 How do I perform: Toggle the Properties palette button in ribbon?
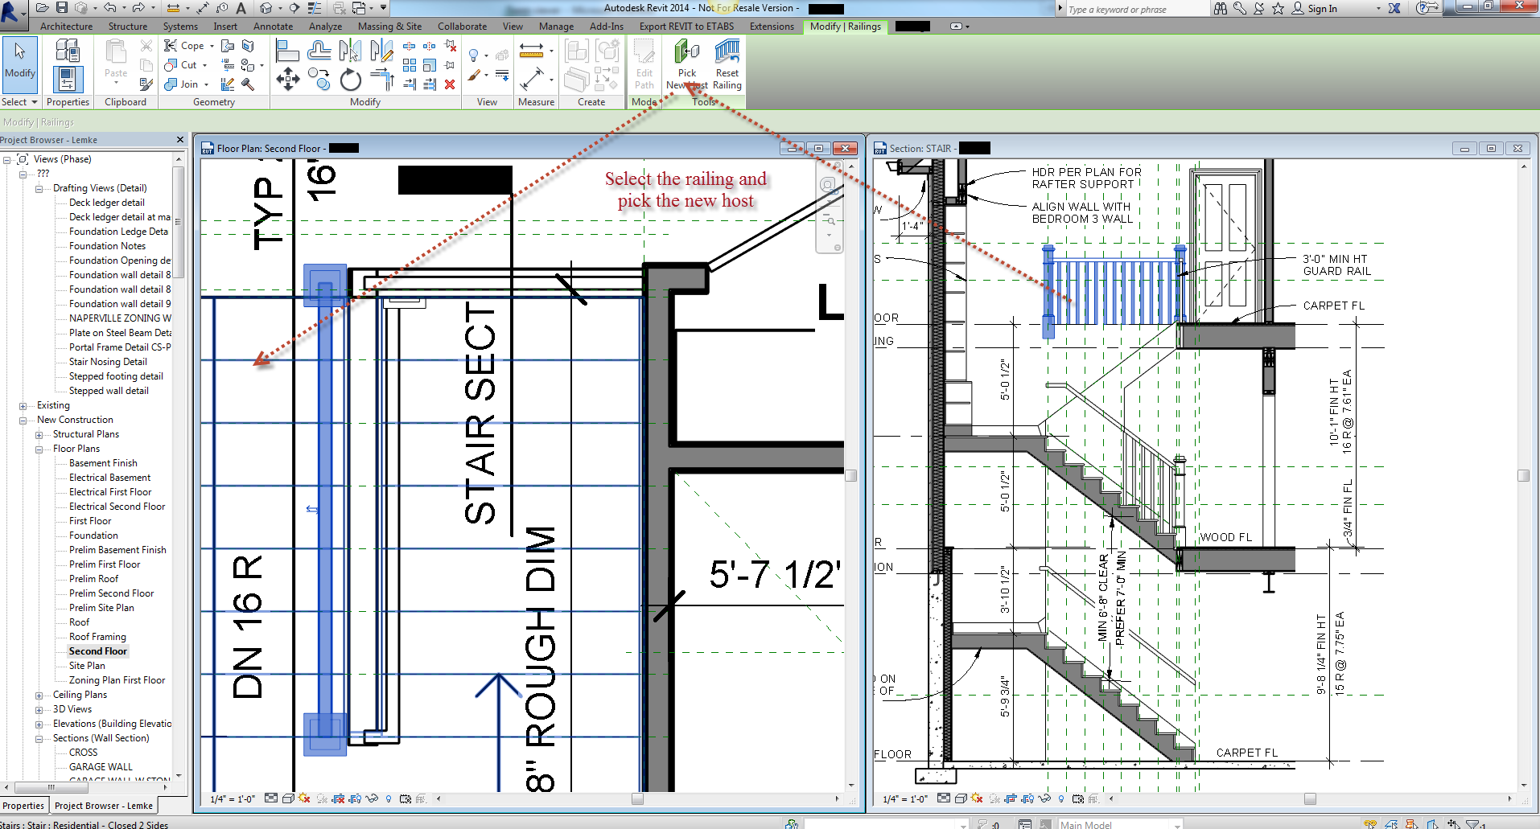click(68, 79)
